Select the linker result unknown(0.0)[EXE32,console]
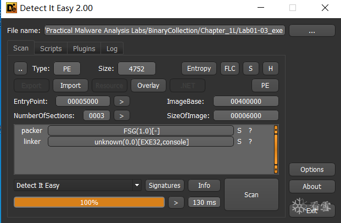341x223 pixels. pos(141,142)
